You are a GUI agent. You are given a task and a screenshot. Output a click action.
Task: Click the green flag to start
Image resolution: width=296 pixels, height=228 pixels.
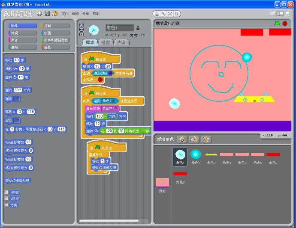click(x=277, y=24)
